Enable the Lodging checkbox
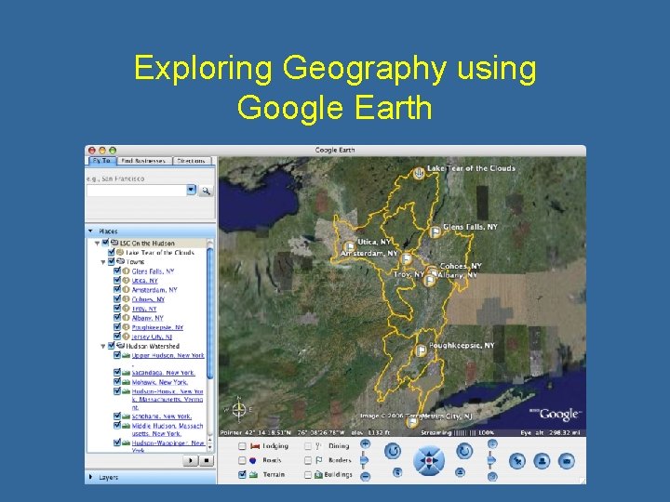Screen dimensions: 670x502 242,446
